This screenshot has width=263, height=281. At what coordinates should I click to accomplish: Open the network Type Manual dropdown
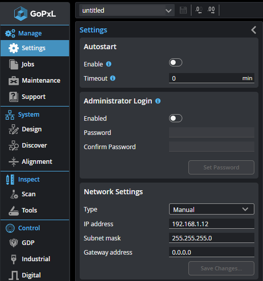click(x=212, y=209)
